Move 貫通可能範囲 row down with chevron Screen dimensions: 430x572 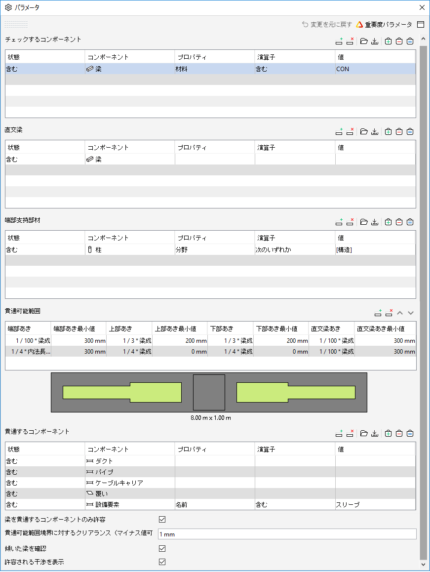coord(411,313)
